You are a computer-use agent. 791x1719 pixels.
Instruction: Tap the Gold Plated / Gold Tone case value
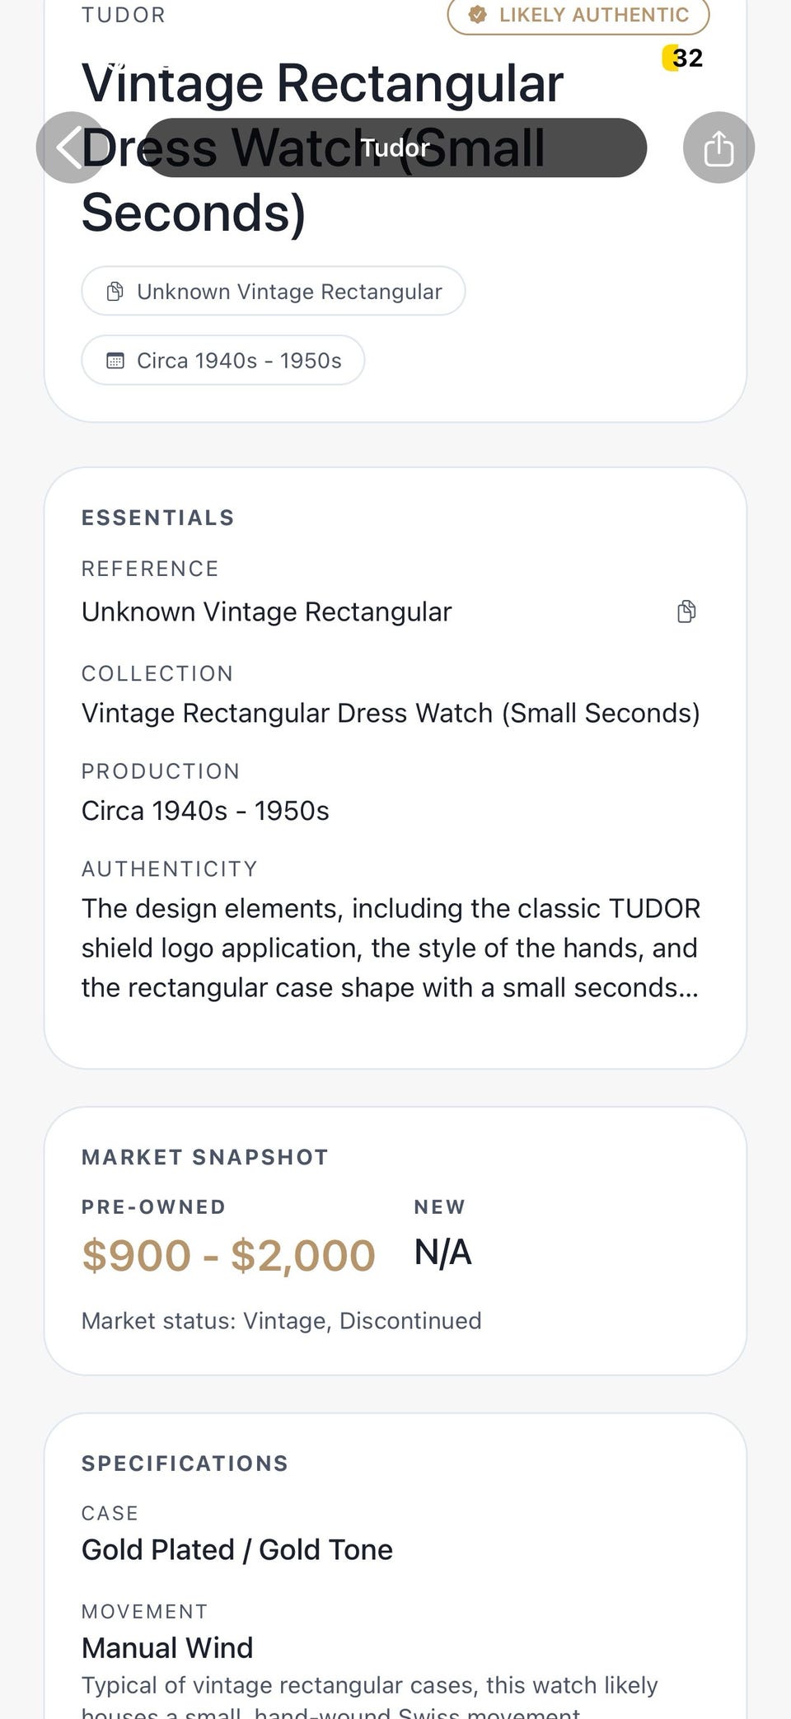(237, 1550)
